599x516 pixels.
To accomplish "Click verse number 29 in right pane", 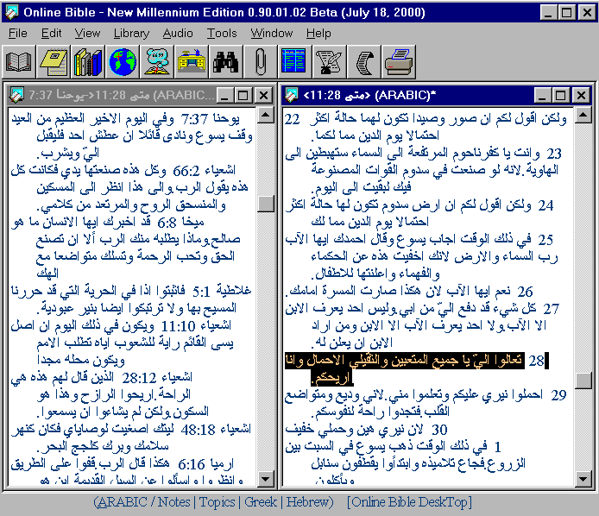I will [558, 395].
